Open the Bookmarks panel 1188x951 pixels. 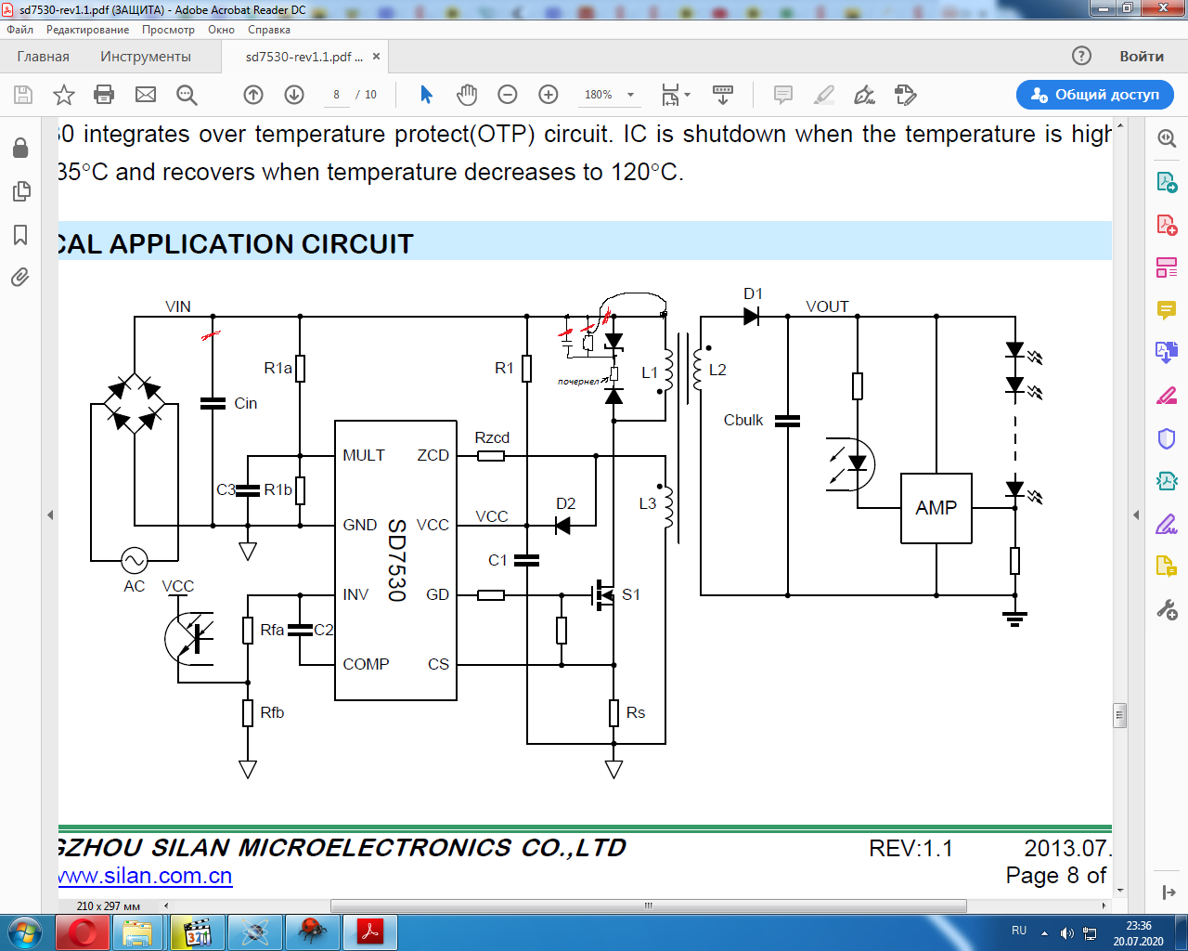click(x=20, y=235)
